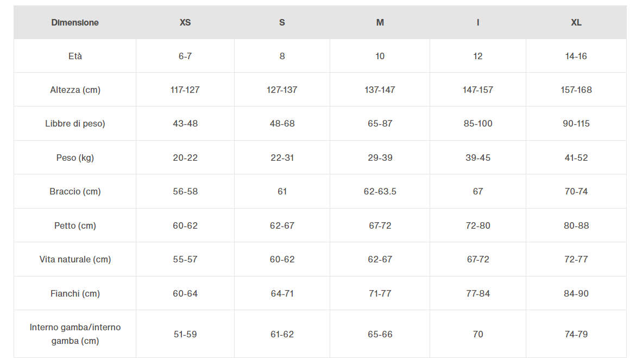Click the Libbre di peso row label
636x358 pixels.
[75, 123]
